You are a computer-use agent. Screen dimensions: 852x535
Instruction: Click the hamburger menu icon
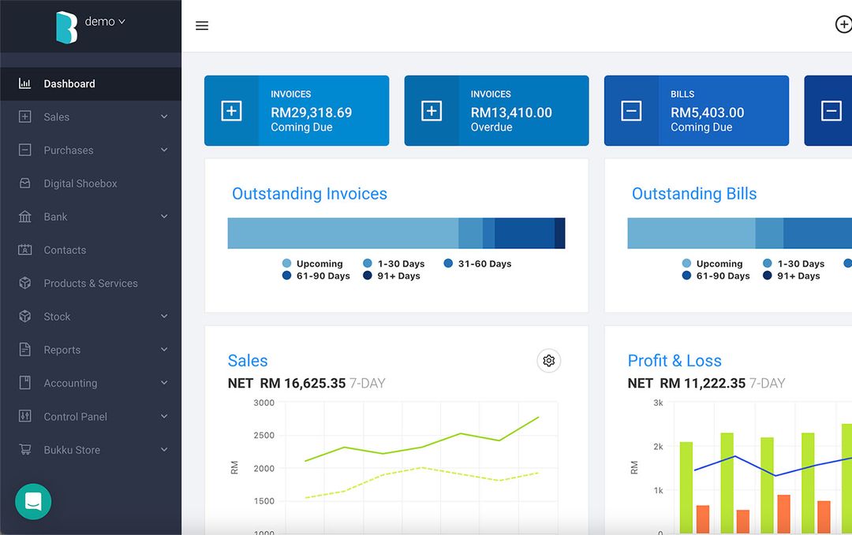point(202,25)
